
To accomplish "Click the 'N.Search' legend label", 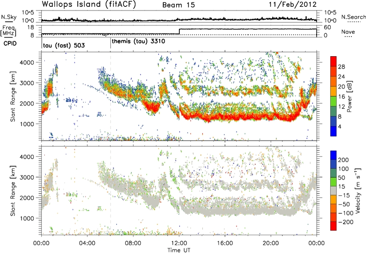I will [353, 17].
